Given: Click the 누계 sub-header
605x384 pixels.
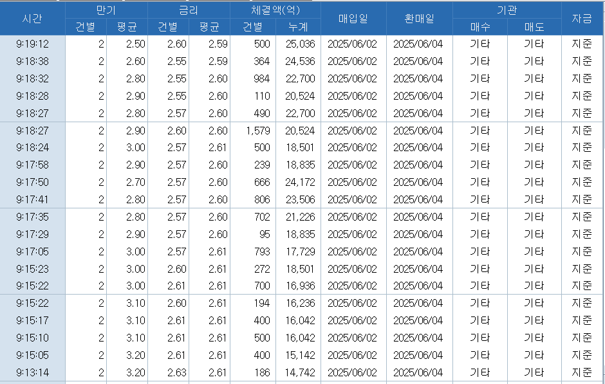Looking at the screenshot, I should click(298, 27).
